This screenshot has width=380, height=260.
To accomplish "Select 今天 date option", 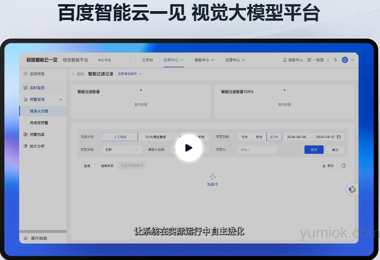I will (245, 137).
